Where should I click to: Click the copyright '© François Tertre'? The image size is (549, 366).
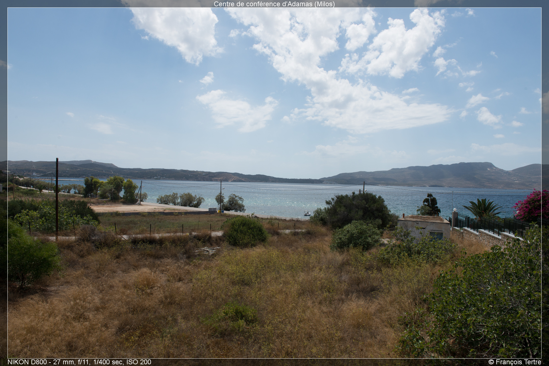pyautogui.click(x=515, y=362)
